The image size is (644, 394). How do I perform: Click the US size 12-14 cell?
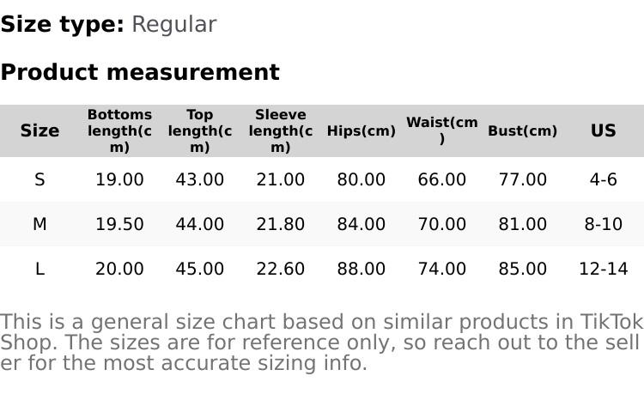tap(604, 269)
